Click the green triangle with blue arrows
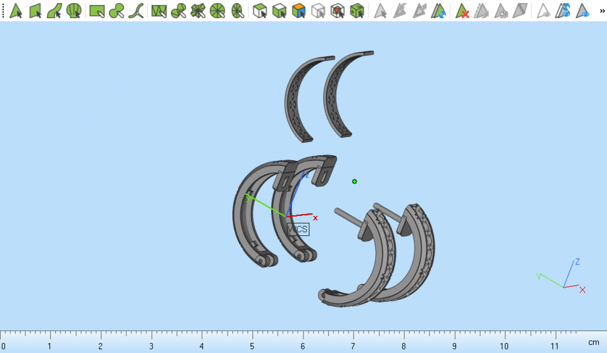This screenshot has height=353, width=607. 438,10
